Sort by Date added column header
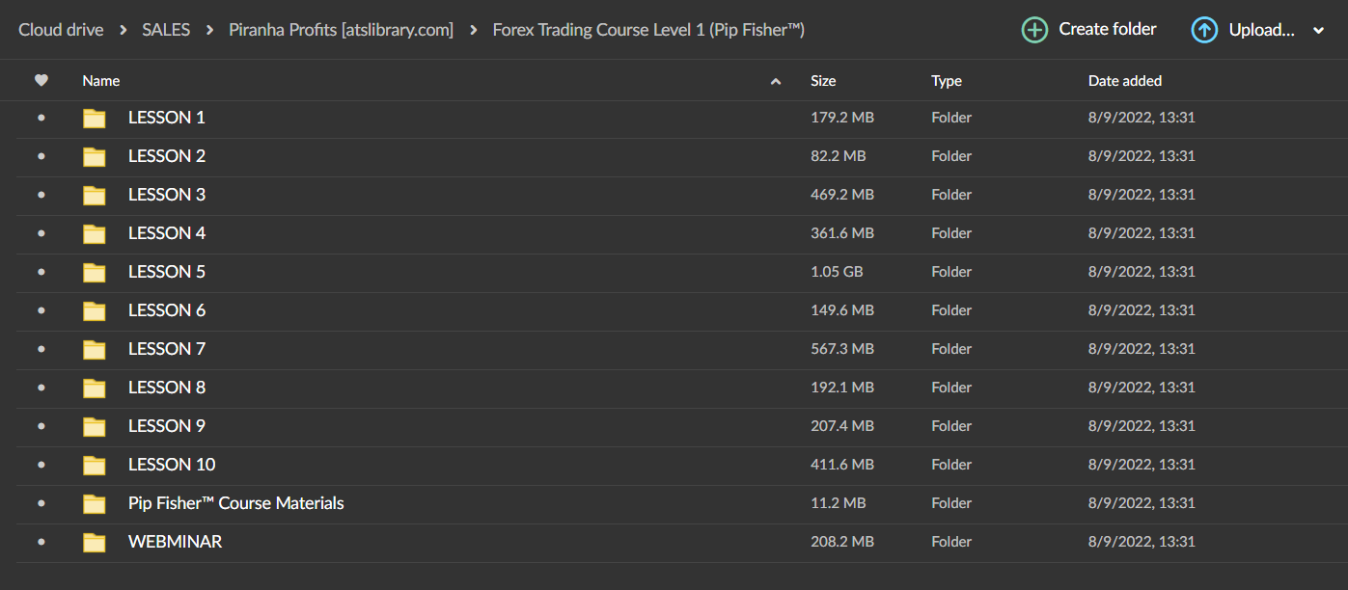Screen dimensions: 1348x590 click(1124, 81)
